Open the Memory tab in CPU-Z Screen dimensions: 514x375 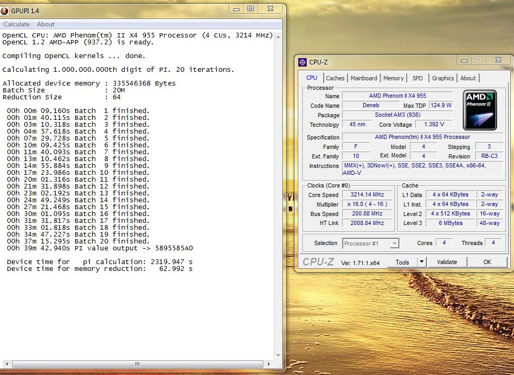393,78
